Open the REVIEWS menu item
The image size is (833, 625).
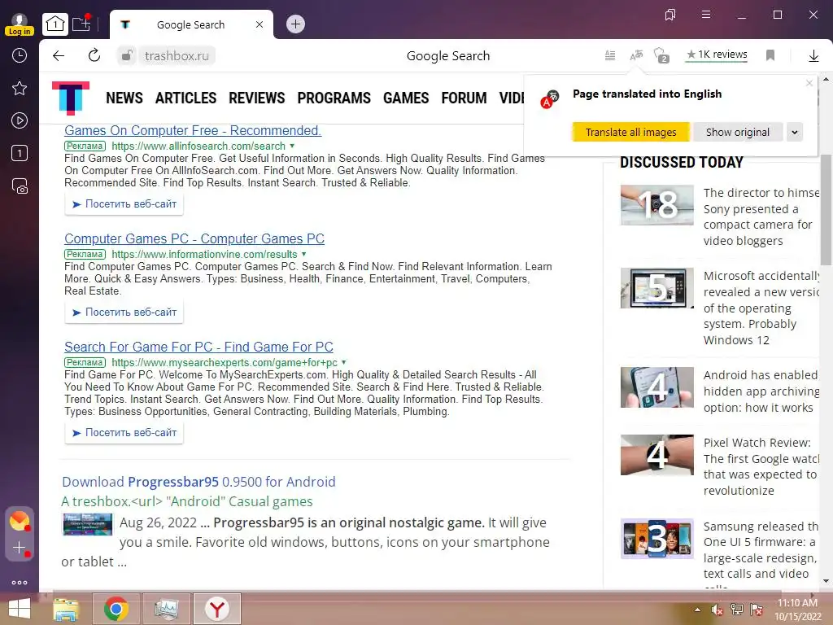click(256, 98)
